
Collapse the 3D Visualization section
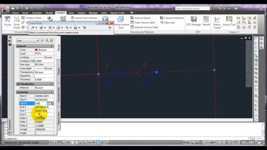(x=51, y=84)
